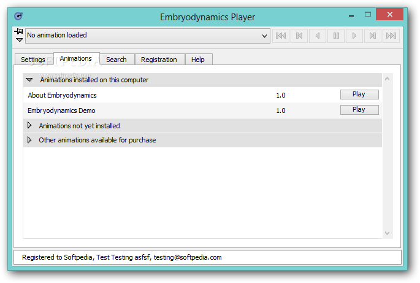The image size is (420, 283).
Task: Click the step backward playback button
Action: coord(318,36)
